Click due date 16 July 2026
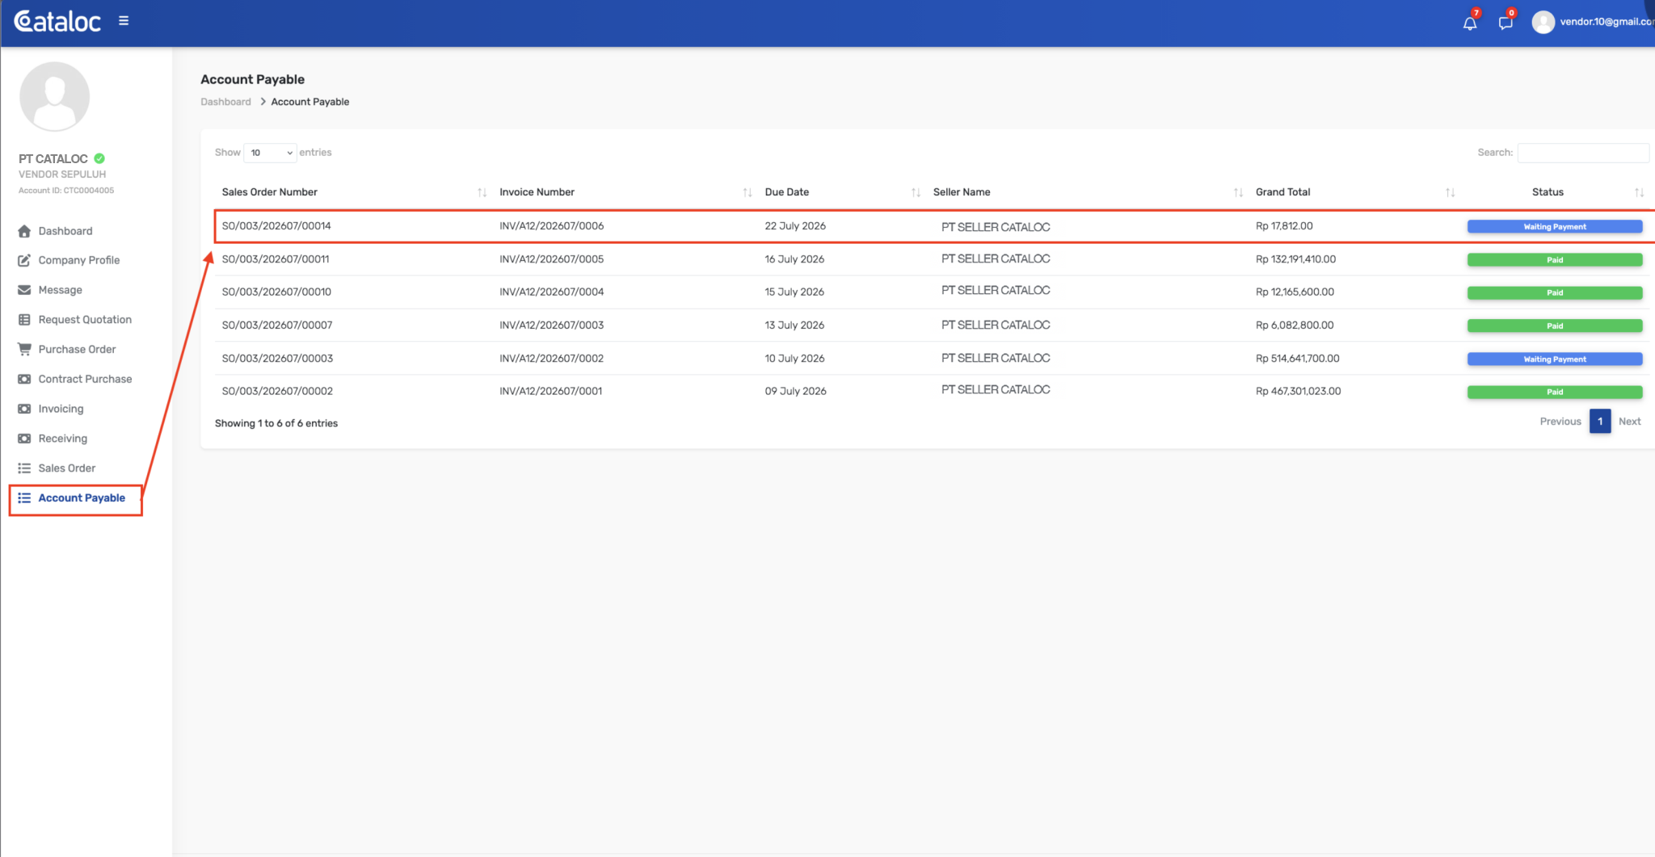 (x=794, y=259)
